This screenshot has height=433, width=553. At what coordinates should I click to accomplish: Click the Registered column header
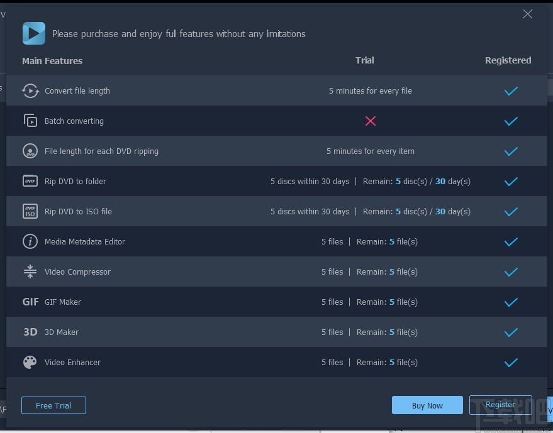point(508,60)
